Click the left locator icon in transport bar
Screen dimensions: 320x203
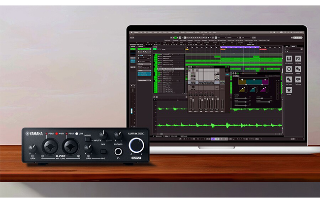tap(180, 139)
